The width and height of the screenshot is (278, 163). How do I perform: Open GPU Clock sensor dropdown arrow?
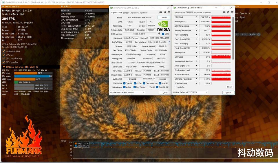[x=196, y=17]
